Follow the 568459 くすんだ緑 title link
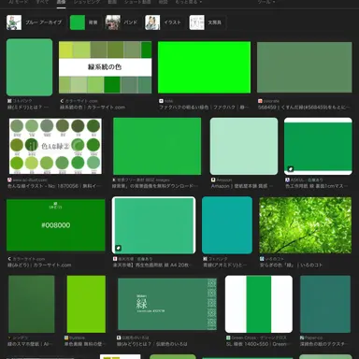359x359 pixels. pyautogui.click(x=304, y=108)
